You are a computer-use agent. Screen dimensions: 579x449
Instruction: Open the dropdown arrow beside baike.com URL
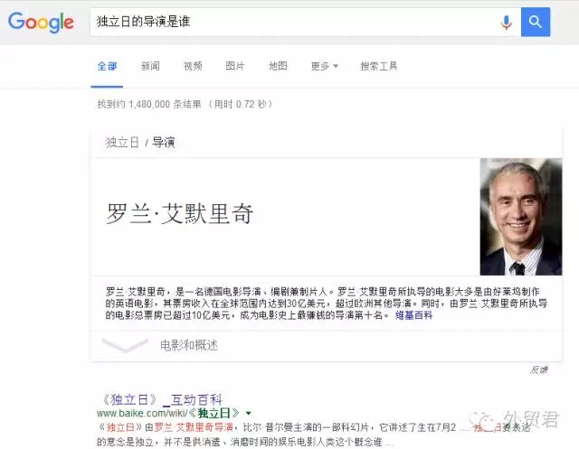pyautogui.click(x=249, y=413)
